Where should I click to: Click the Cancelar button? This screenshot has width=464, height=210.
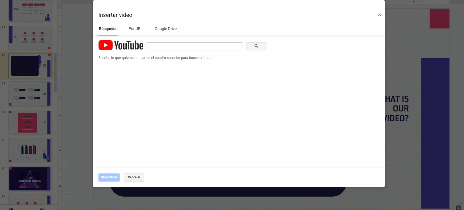point(134,177)
